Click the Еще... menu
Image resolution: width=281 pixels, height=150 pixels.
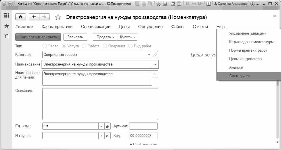pos(222,27)
